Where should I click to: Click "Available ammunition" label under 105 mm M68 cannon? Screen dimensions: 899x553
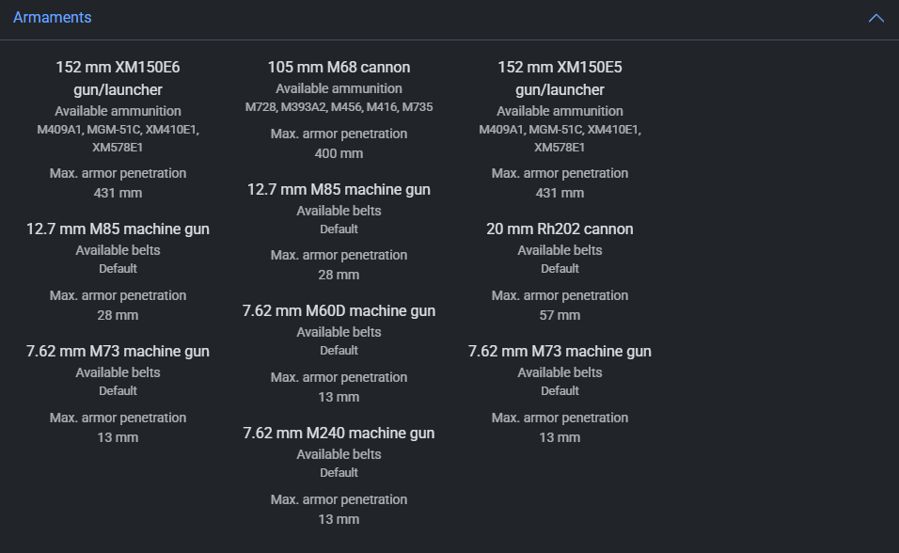pos(339,88)
